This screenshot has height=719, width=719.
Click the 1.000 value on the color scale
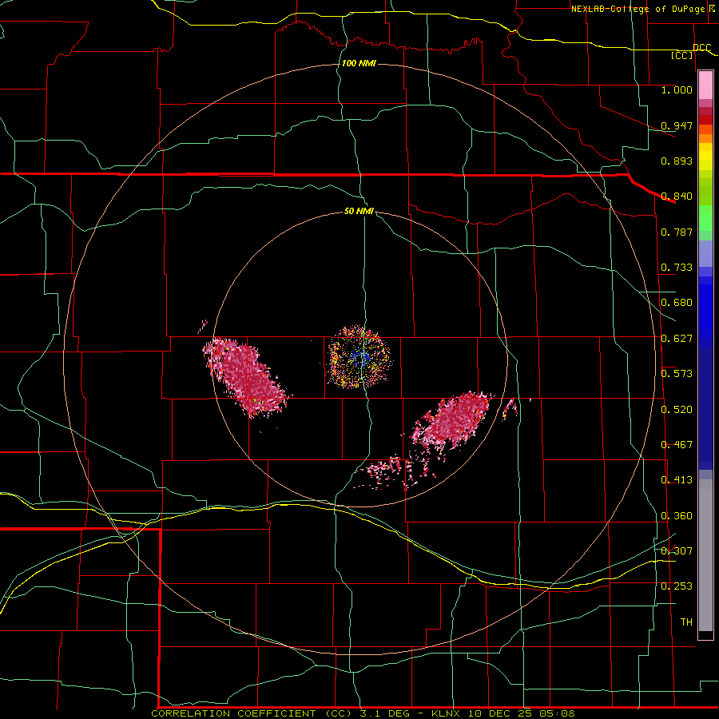click(677, 89)
